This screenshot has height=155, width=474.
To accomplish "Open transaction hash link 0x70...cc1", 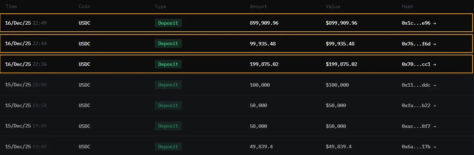I will tap(419, 64).
